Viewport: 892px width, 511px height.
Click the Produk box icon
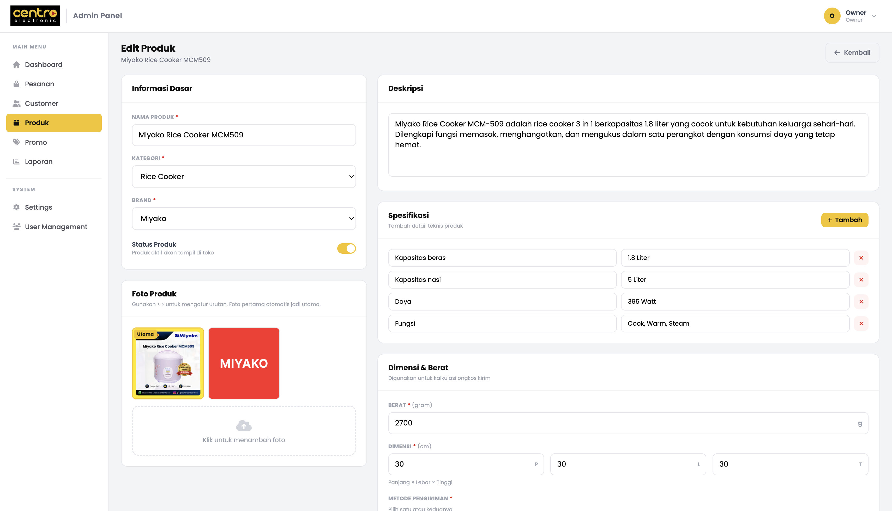(x=16, y=123)
